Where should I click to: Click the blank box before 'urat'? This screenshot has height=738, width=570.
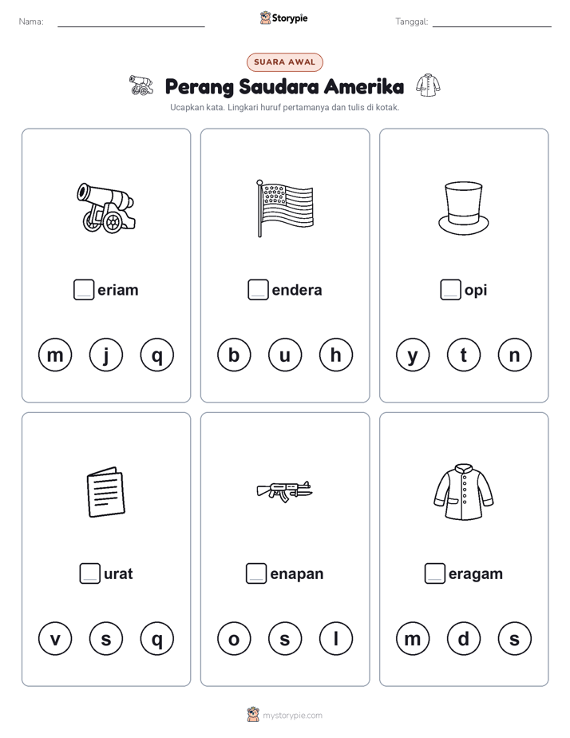[90, 573]
